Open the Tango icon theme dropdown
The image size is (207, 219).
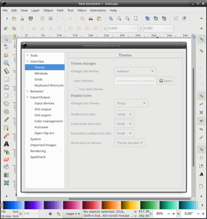pos(131,103)
